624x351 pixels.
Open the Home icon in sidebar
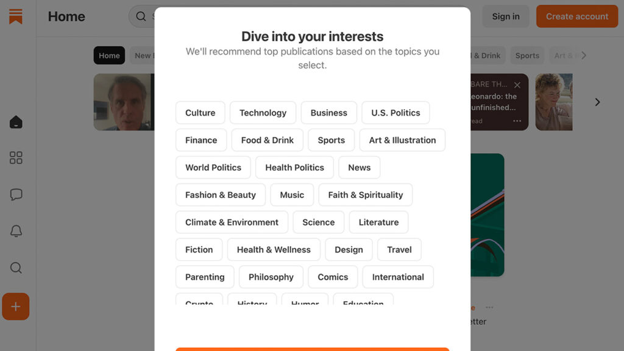pos(16,122)
